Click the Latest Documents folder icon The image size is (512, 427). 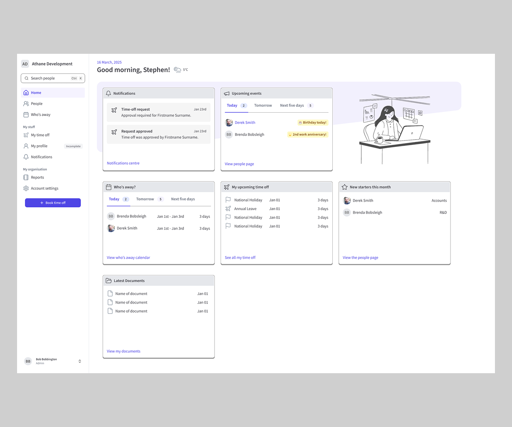(x=109, y=281)
